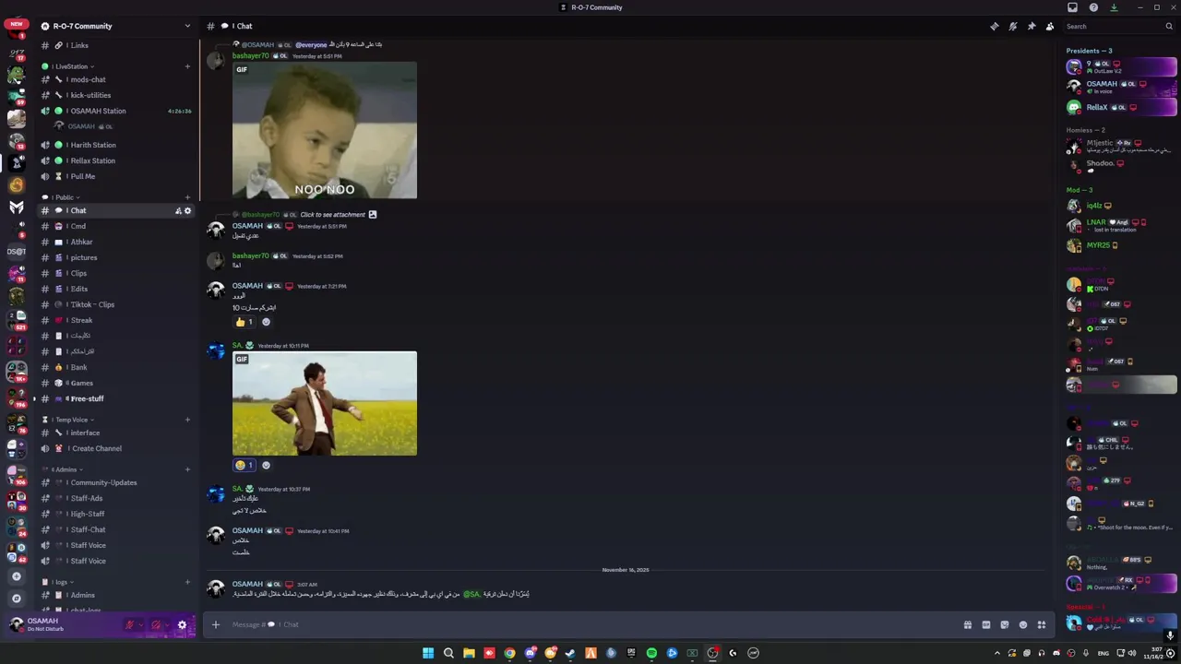Screen dimensions: 1181x664
Task: Open the Mr Bean field GIF thumbnail
Action: coord(325,403)
